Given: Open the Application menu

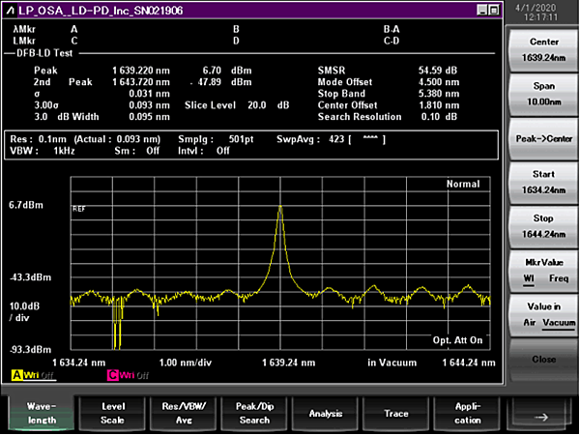Looking at the screenshot, I should pyautogui.click(x=468, y=413).
